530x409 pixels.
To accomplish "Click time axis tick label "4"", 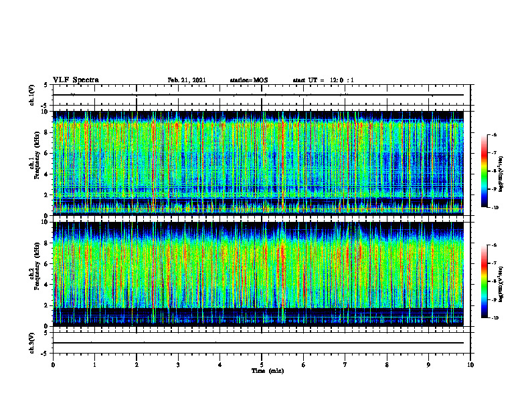I will click(x=220, y=365).
